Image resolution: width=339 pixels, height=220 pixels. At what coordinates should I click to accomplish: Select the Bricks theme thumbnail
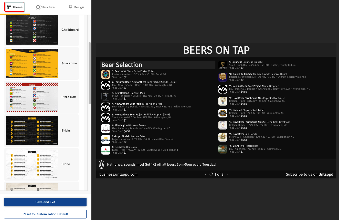point(32,131)
